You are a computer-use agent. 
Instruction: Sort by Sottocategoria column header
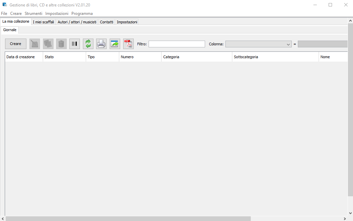point(275,57)
